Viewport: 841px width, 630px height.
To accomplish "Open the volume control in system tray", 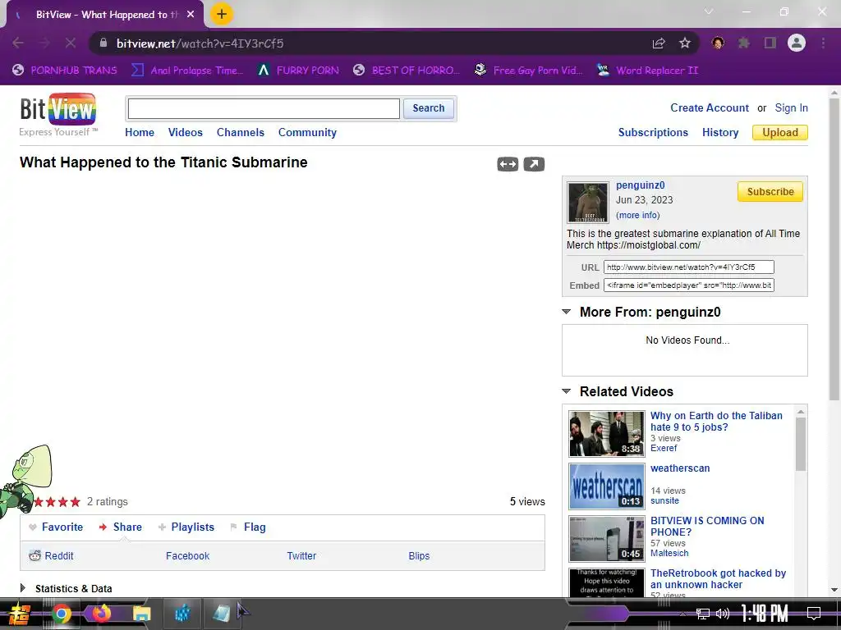I will 723,614.
